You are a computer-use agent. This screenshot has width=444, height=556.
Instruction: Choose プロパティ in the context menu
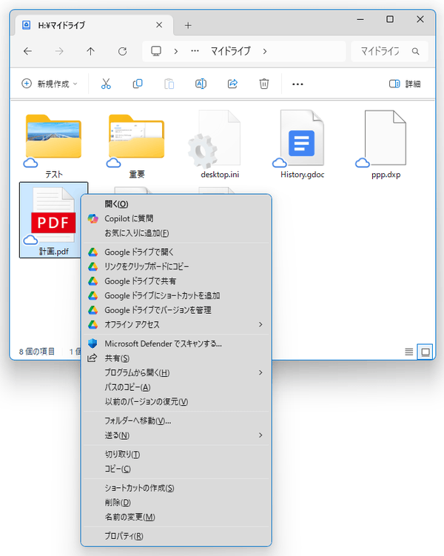124,536
